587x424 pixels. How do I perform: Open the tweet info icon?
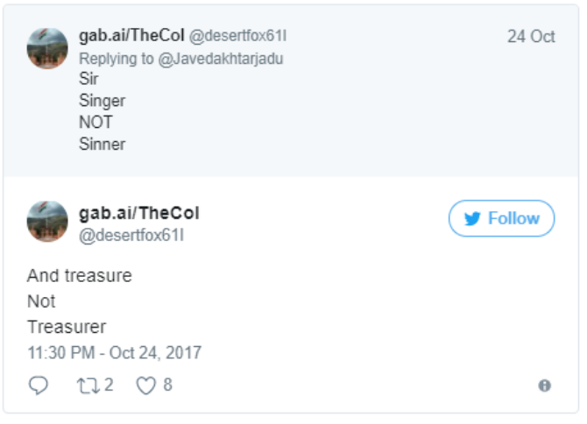[544, 385]
